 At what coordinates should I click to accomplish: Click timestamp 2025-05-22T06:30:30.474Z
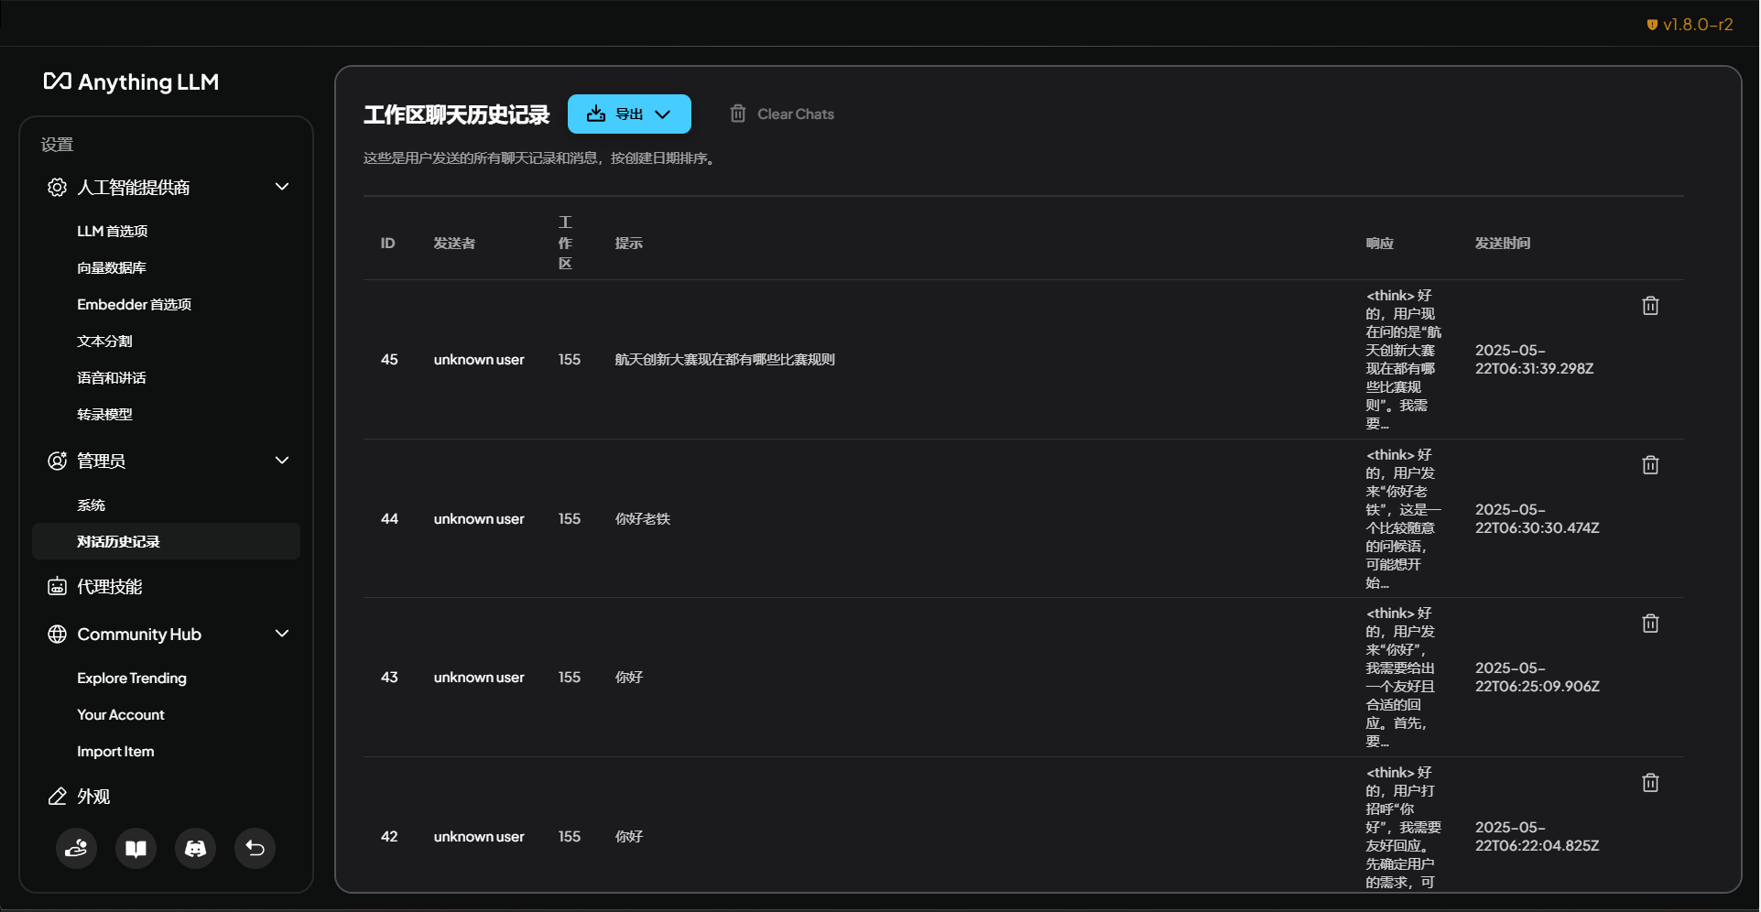pyautogui.click(x=1537, y=519)
